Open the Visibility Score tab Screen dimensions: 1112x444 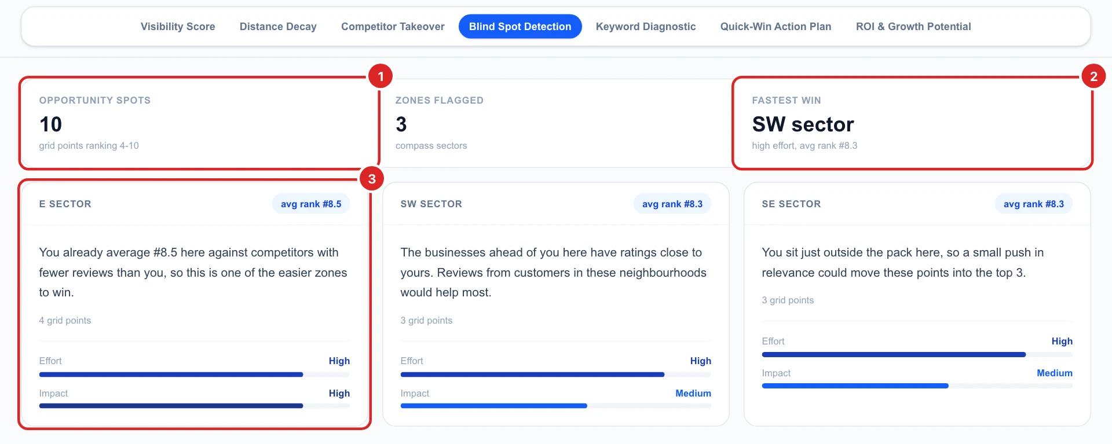178,27
